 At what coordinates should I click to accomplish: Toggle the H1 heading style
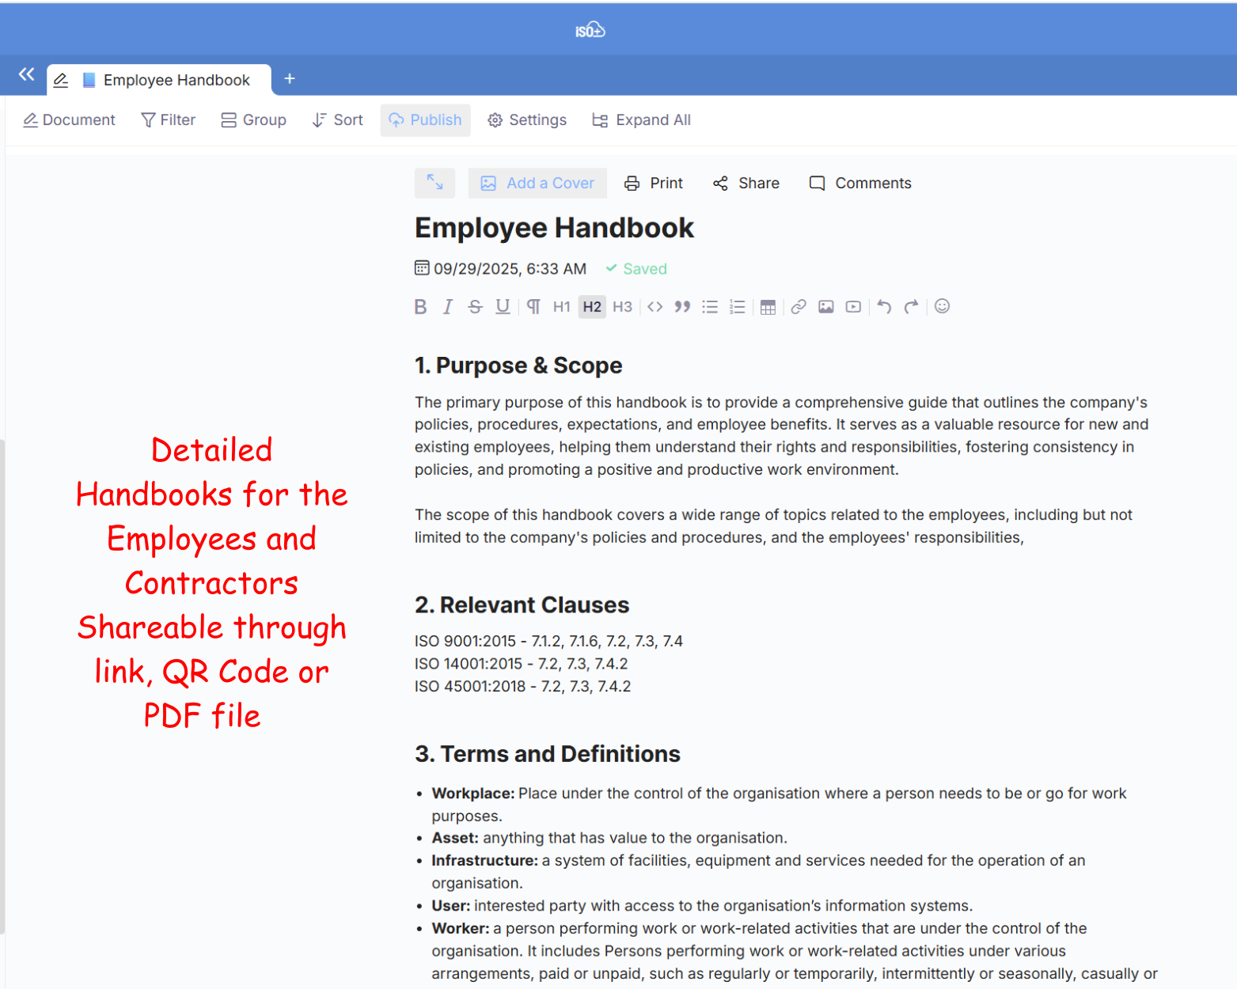pyautogui.click(x=562, y=307)
